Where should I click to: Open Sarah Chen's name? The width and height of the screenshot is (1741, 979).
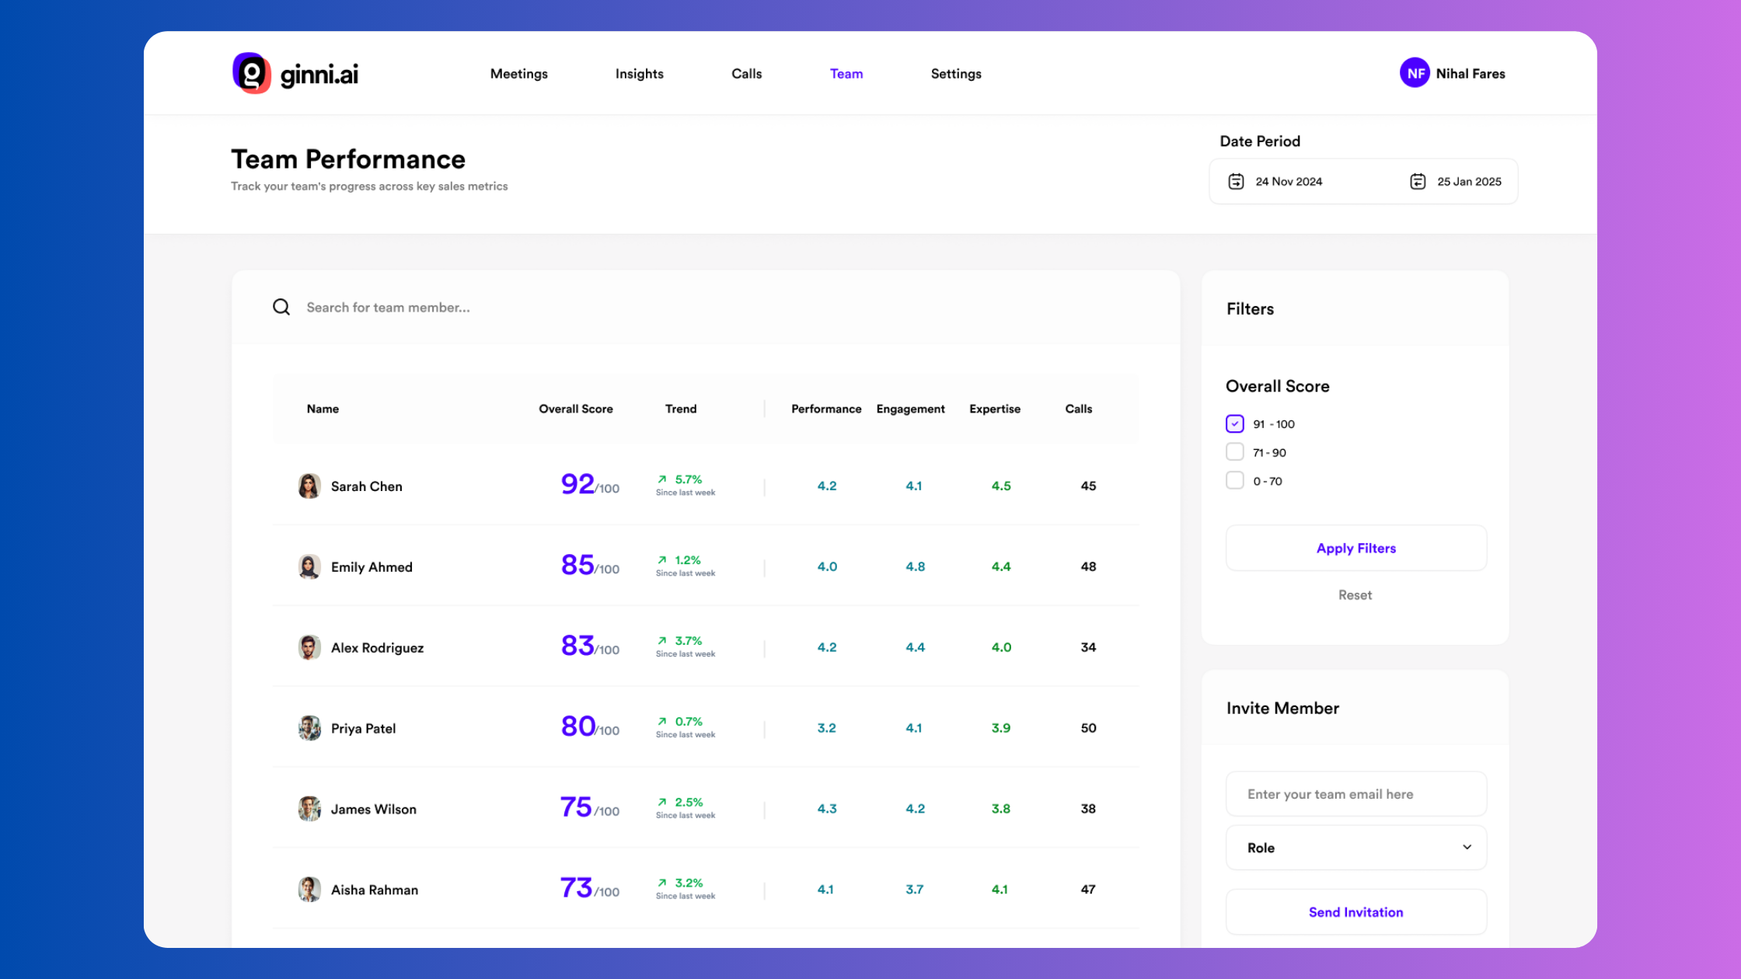tap(367, 486)
